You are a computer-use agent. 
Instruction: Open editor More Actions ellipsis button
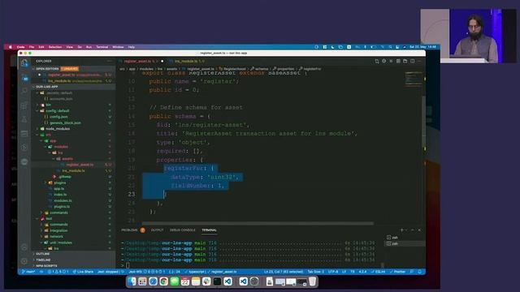pos(419,62)
